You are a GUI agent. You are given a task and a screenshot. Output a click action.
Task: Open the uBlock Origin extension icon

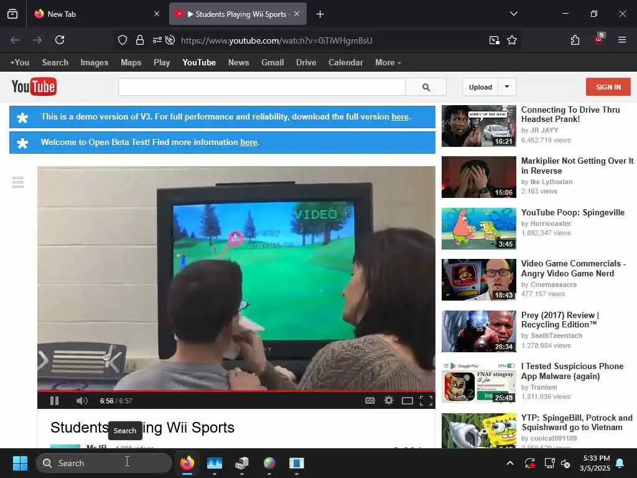coord(599,39)
